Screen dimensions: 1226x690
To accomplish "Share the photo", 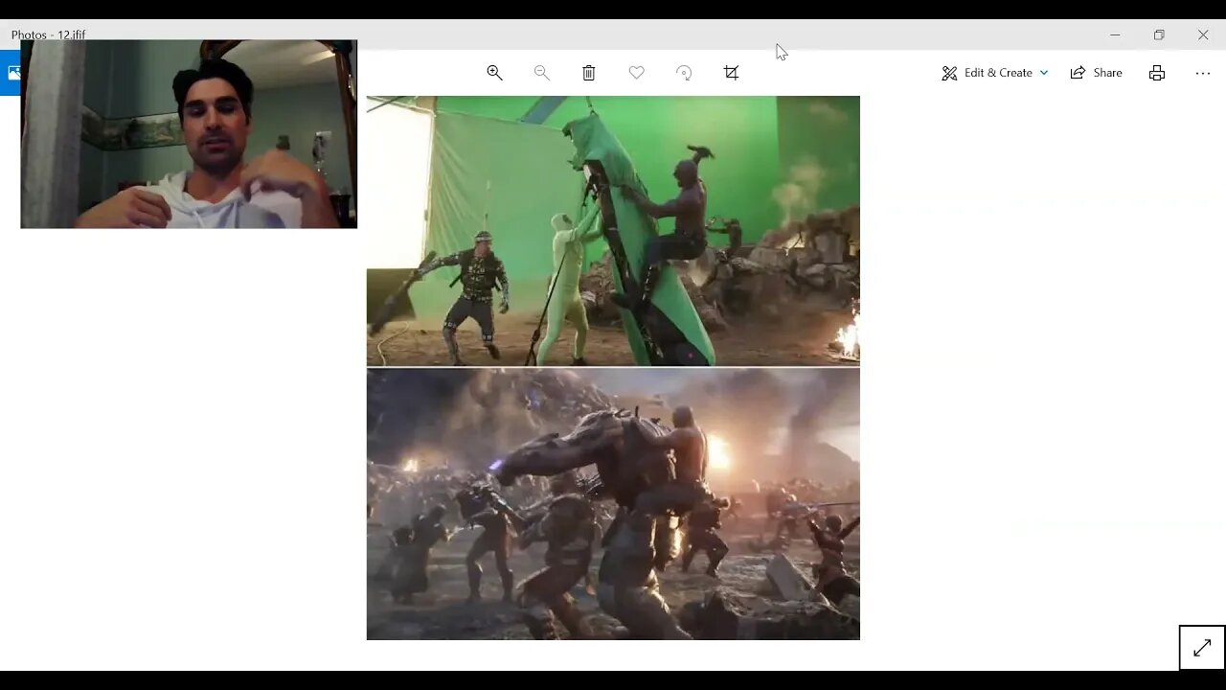I will pyautogui.click(x=1096, y=73).
